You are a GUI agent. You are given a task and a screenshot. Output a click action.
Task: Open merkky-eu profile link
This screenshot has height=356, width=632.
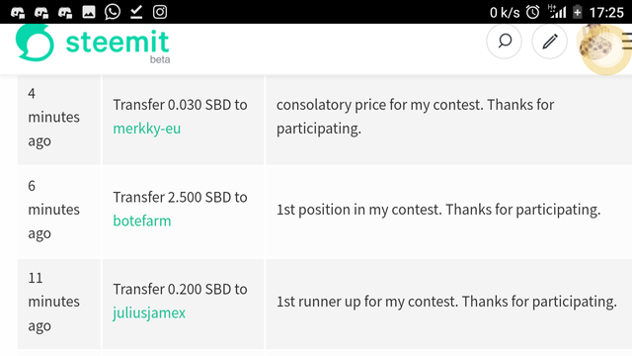pyautogui.click(x=147, y=129)
